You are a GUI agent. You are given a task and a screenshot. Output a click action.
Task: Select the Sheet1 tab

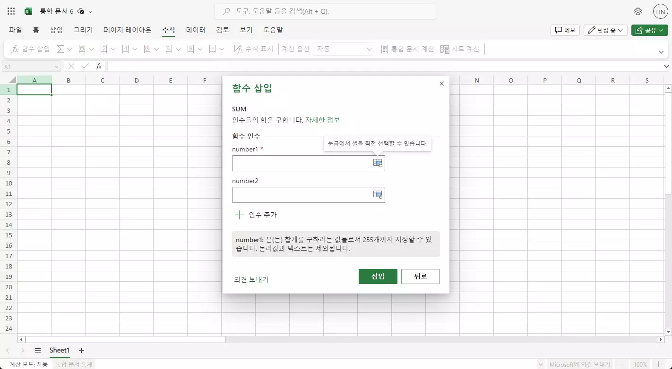click(60, 350)
